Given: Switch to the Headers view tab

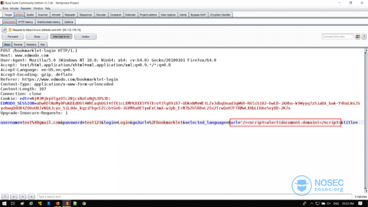Looking at the screenshot, I should tap(31, 45).
